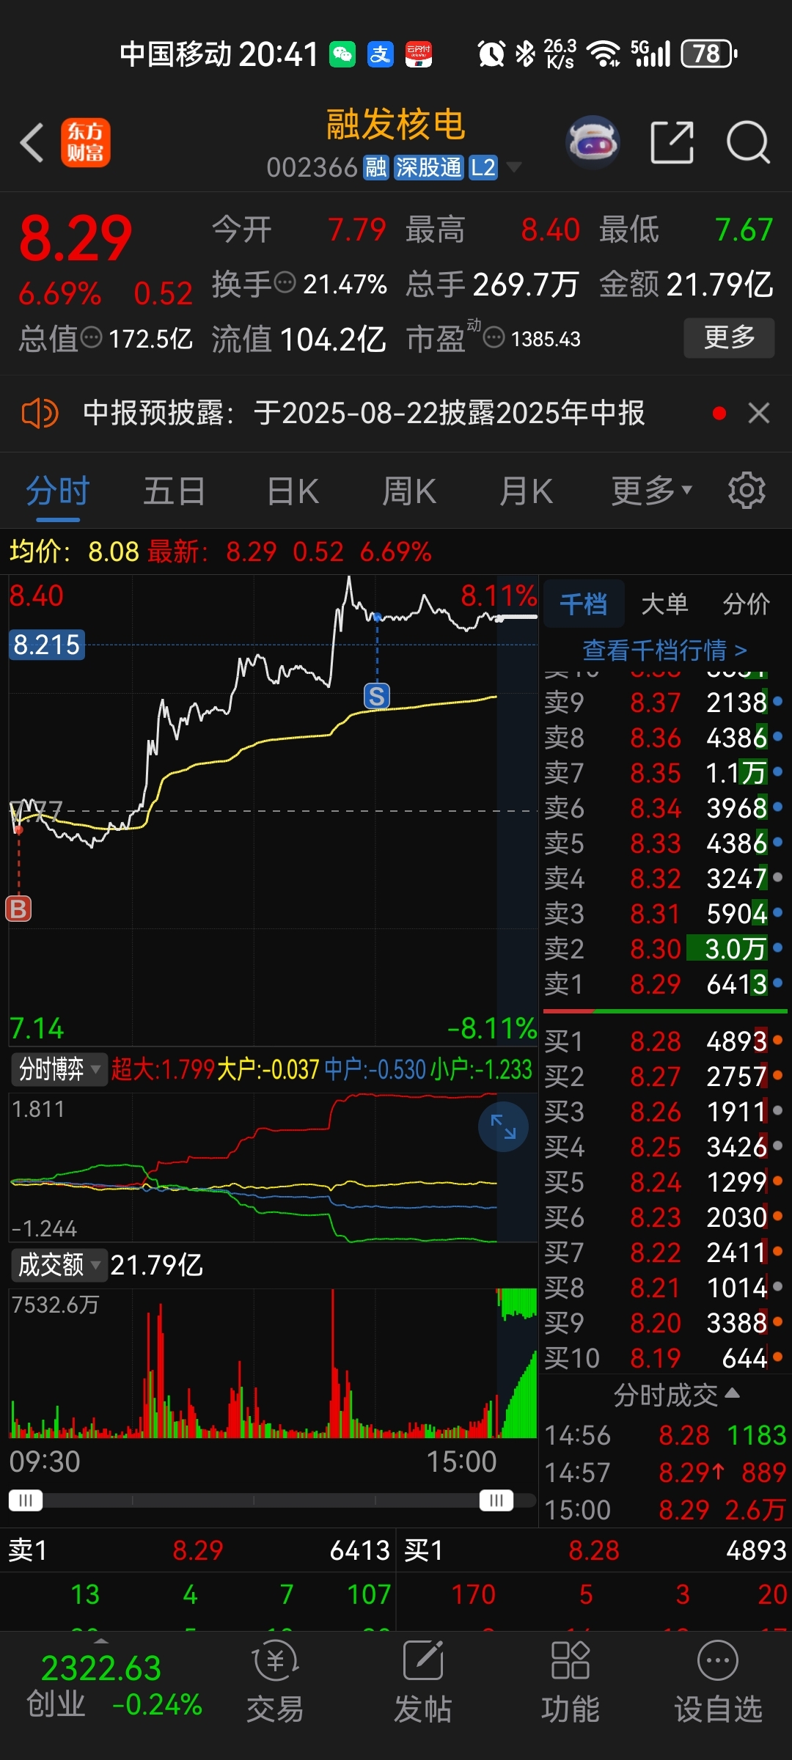792x1760 pixels.
Task: Switch to the 月K tab
Action: [x=526, y=491]
